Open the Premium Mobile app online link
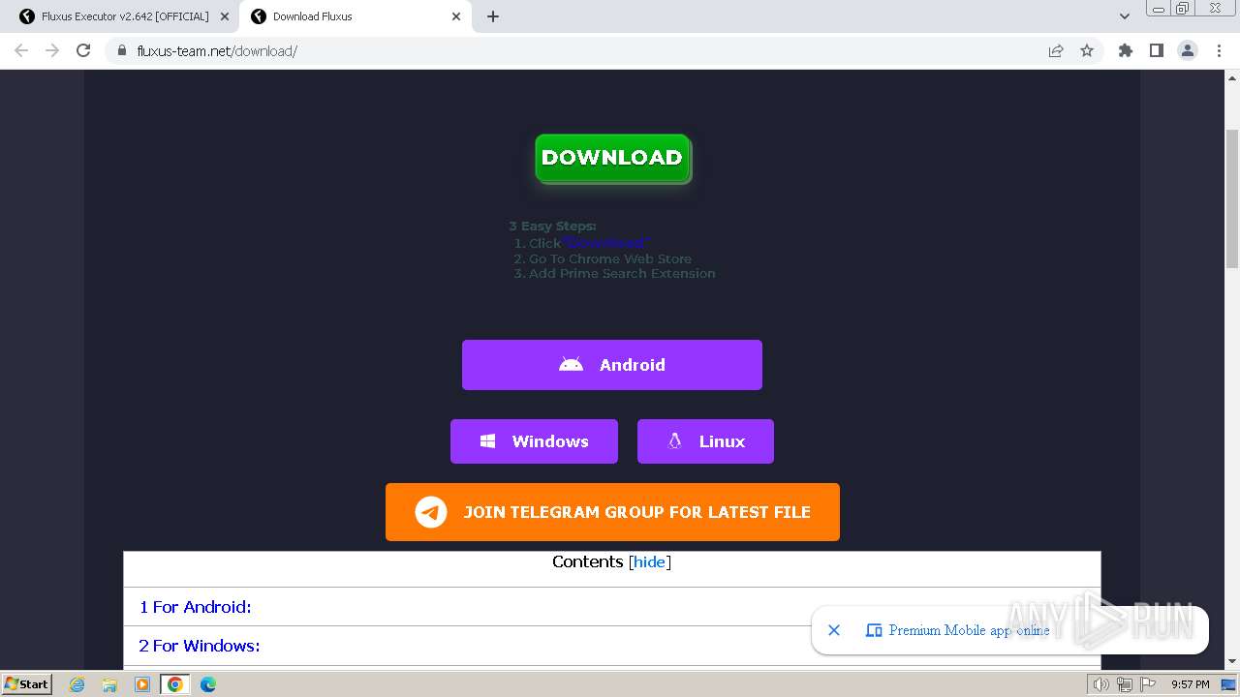The image size is (1240, 697). (969, 630)
